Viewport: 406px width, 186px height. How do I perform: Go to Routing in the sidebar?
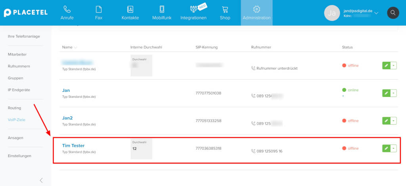point(15,108)
